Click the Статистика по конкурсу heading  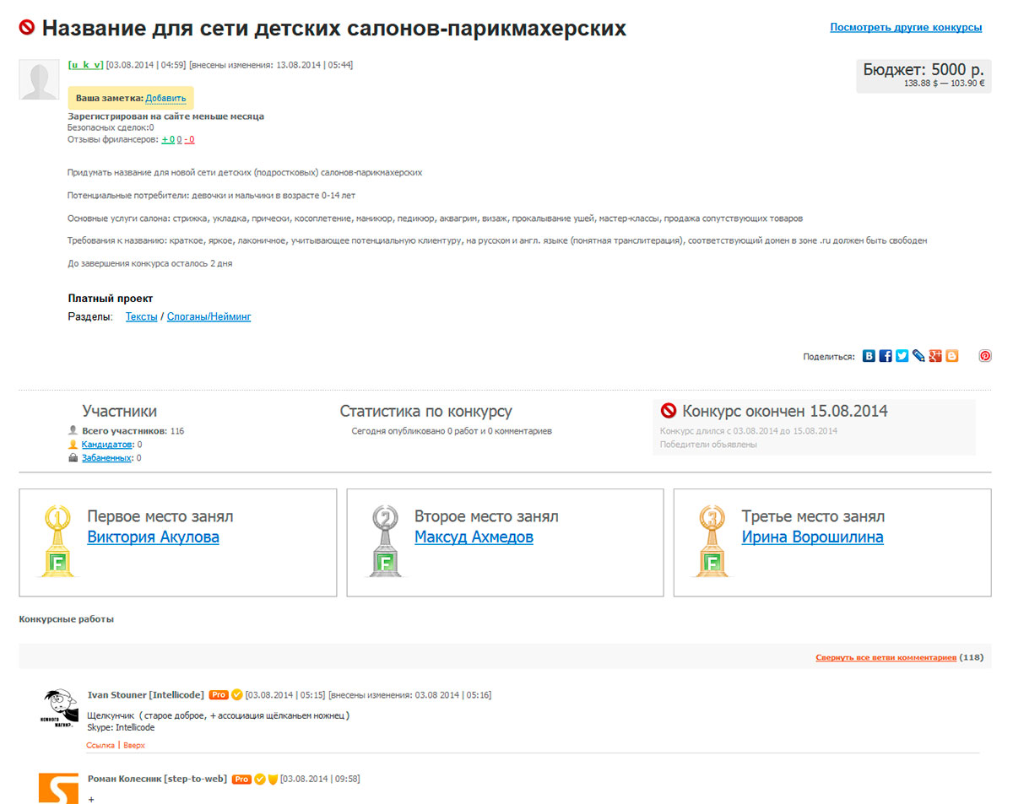coord(425,412)
